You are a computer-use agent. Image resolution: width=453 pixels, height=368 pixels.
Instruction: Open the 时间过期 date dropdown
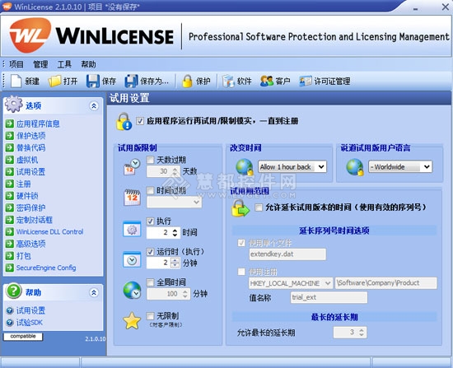pos(175,202)
